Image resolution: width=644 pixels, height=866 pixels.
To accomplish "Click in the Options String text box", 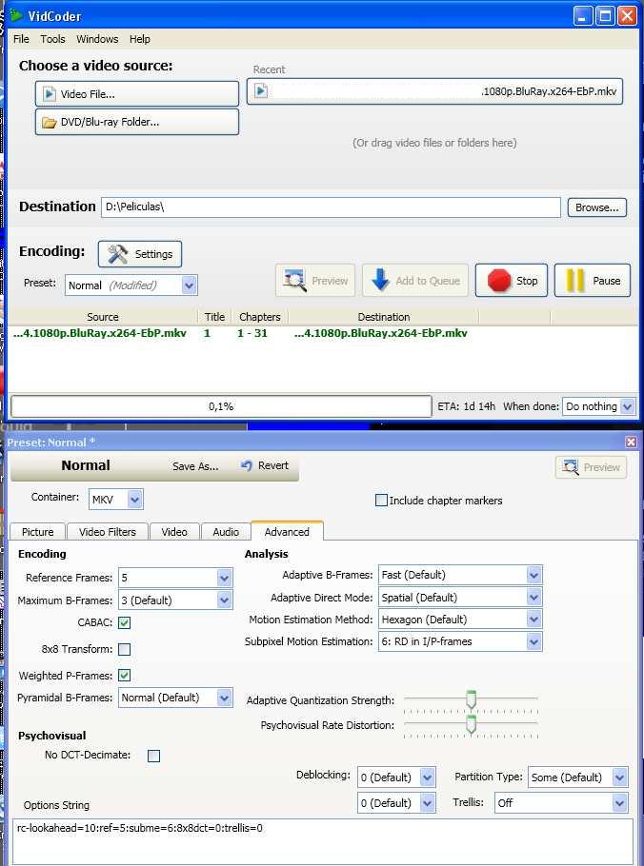I will click(322, 842).
